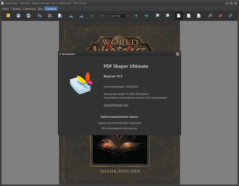Close the 'О программе' dialog
239x186 pixels.
click(177, 54)
